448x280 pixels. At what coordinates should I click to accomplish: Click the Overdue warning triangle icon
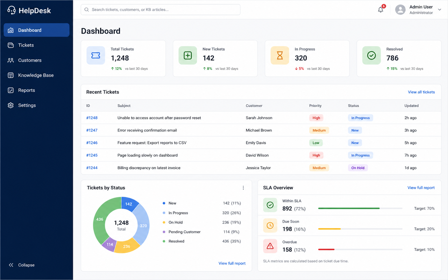270,246
